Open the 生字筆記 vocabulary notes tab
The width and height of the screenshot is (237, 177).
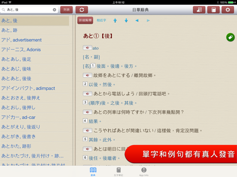point(118,171)
